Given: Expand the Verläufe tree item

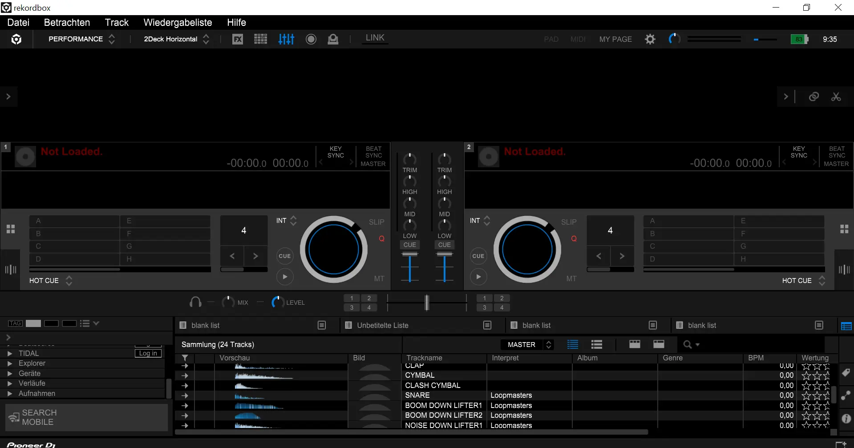Looking at the screenshot, I should coord(10,383).
